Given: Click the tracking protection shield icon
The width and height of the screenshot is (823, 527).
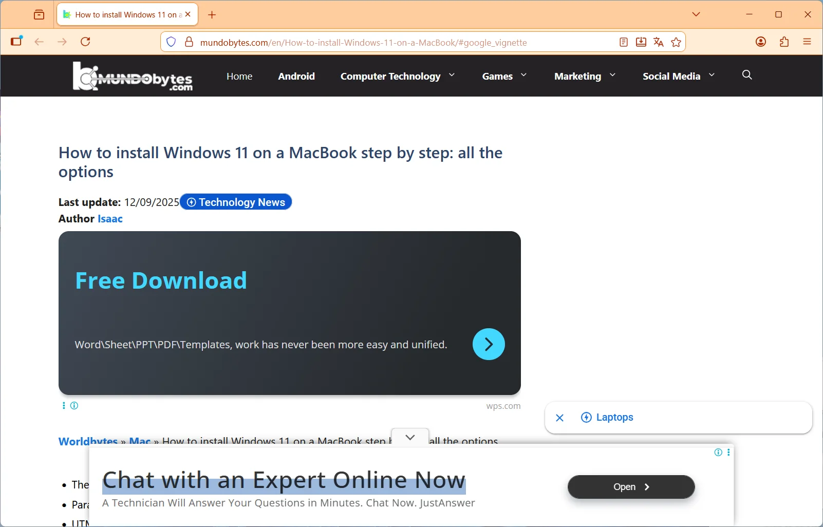Looking at the screenshot, I should 171,42.
